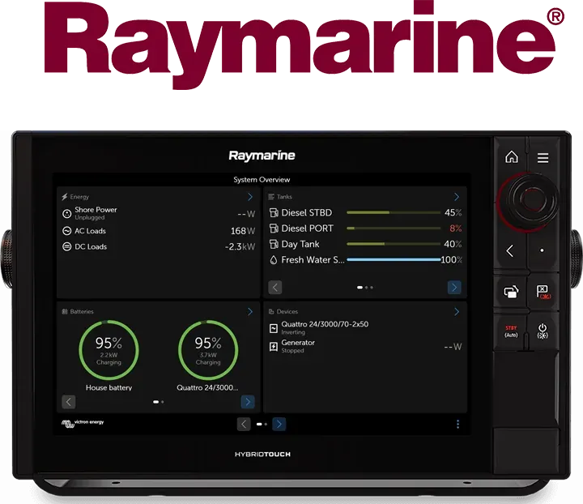Click the Raymarine bezel logo
Screen dimensions: 583x504
tap(262, 156)
